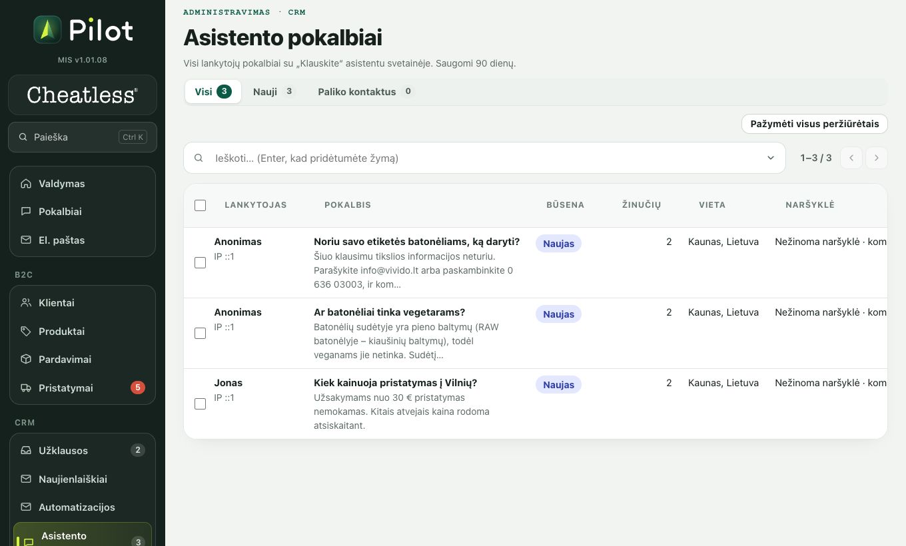This screenshot has width=906, height=546.
Task: Click the Pardavimai box icon
Action: tap(26, 360)
